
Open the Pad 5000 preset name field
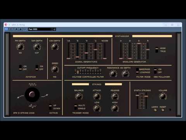(39, 29)
